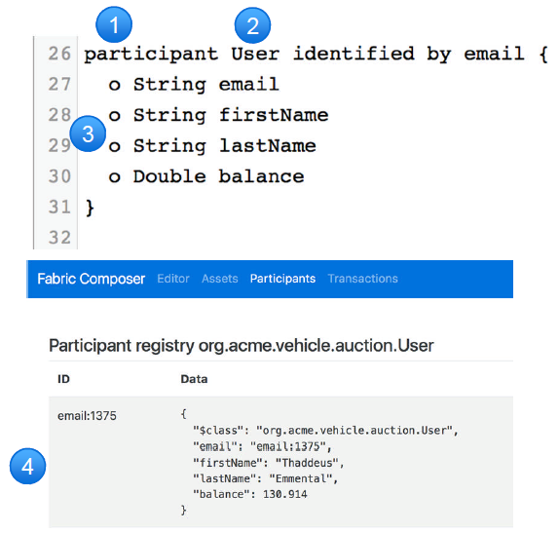Click the Data column header
Screen dimensions: 559x533
[x=194, y=379]
